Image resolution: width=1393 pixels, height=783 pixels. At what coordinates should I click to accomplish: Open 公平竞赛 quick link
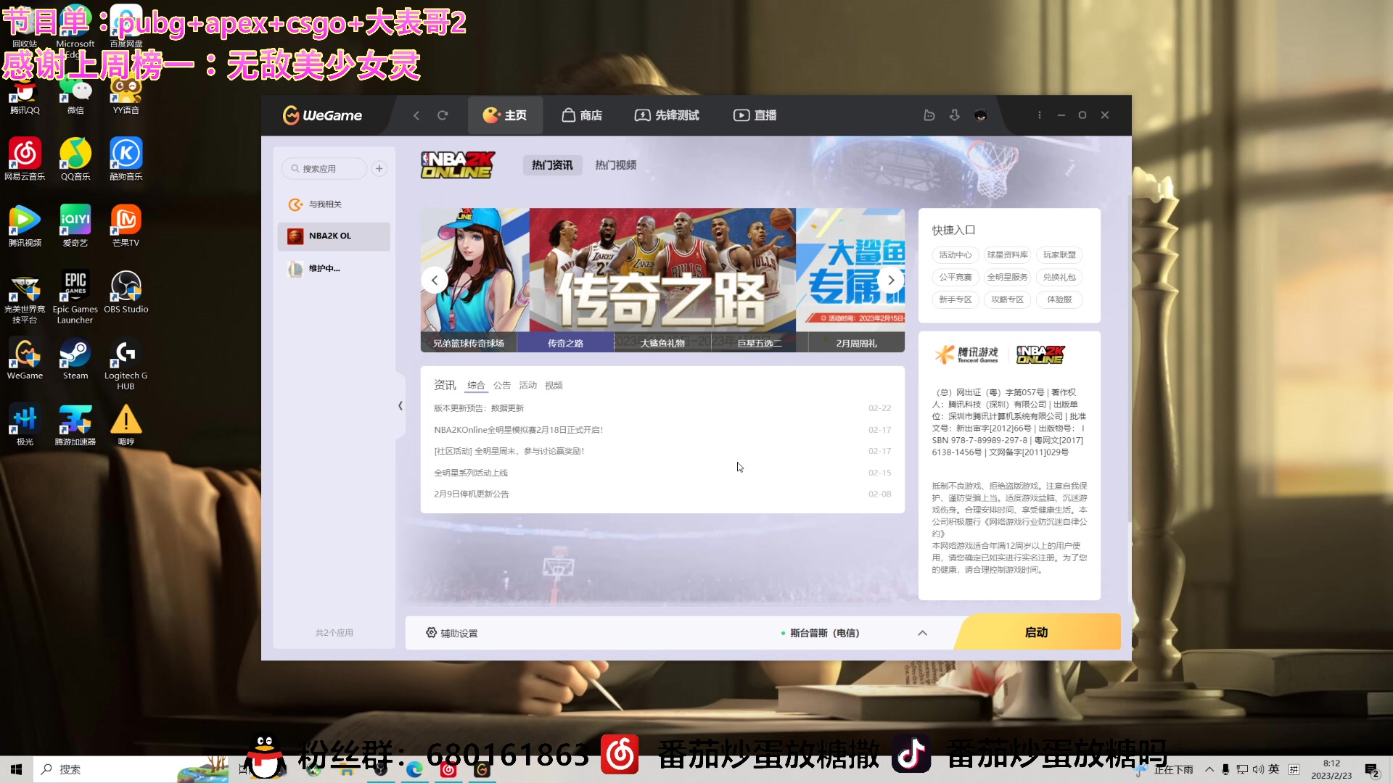(x=955, y=278)
